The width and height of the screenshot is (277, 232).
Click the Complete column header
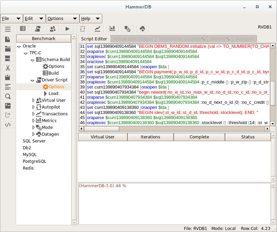click(199, 137)
